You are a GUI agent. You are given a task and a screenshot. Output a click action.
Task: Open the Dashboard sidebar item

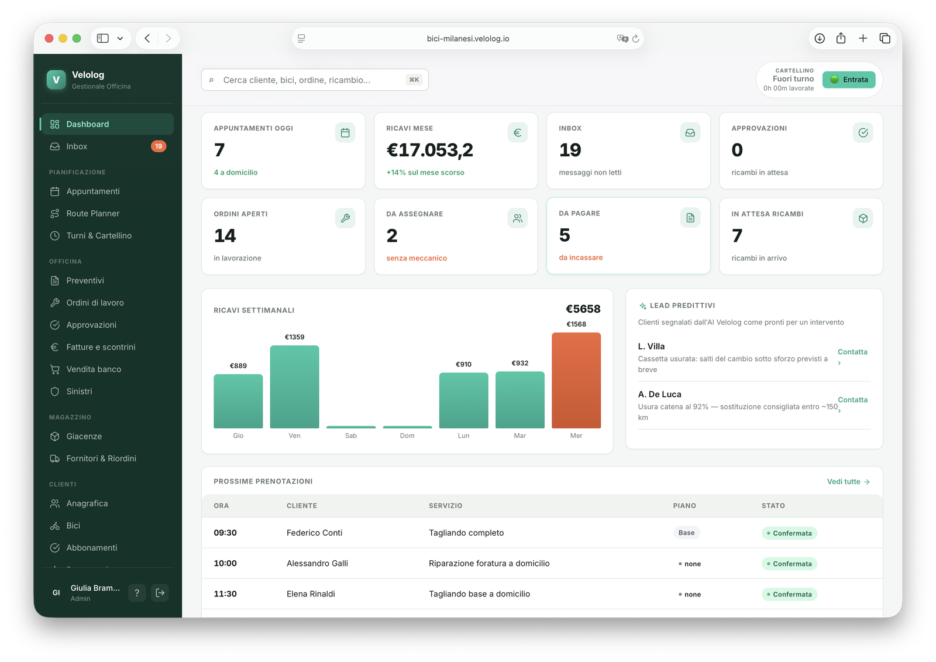pos(107,124)
